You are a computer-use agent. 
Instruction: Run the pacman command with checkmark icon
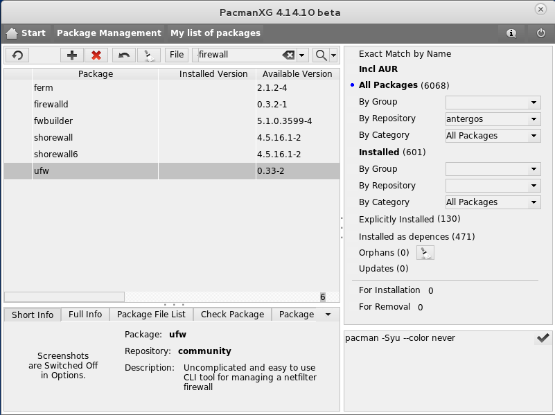[x=543, y=338]
